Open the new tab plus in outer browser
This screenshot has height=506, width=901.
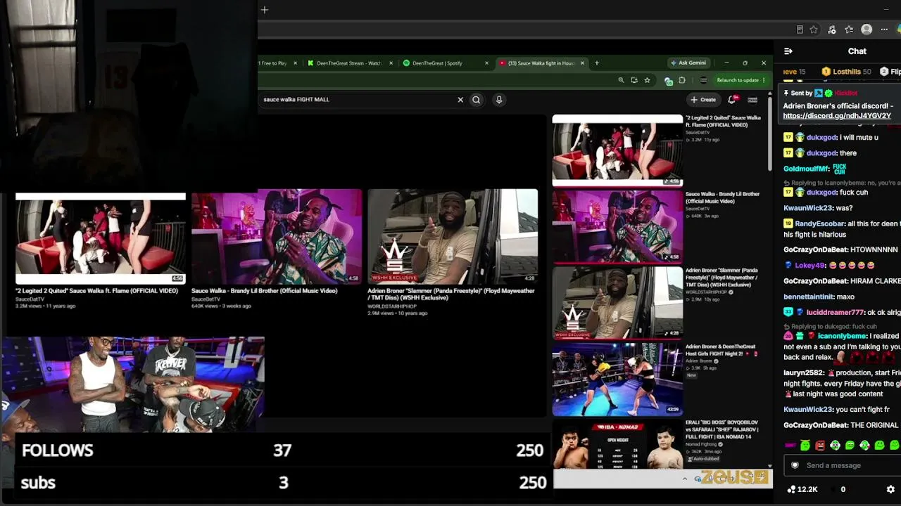pyautogui.click(x=265, y=10)
